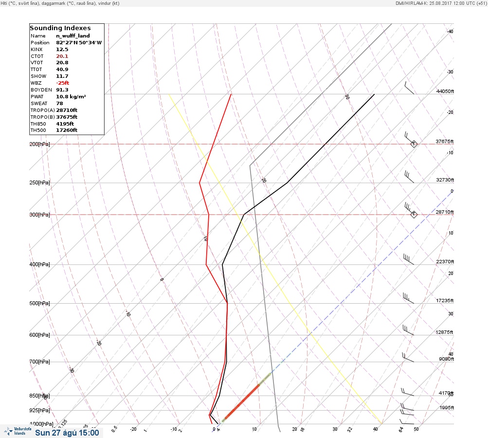Click the wind barb at the 9080ft level
Screen dimensions: 488x438
408,357
